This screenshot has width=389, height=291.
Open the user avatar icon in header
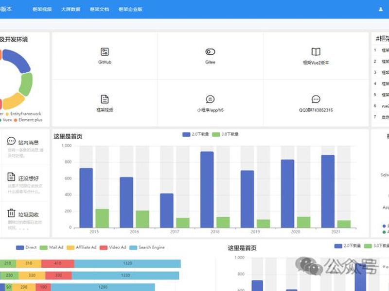(381, 9)
